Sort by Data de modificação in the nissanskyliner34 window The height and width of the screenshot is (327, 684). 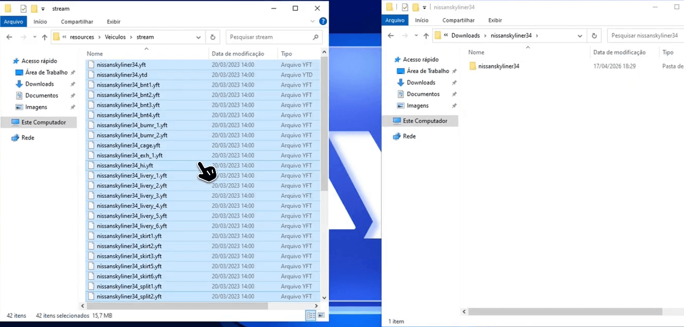click(x=619, y=52)
